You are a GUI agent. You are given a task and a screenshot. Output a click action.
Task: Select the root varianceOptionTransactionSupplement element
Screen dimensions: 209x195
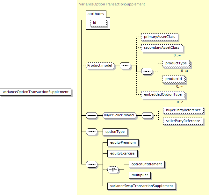click(36, 92)
